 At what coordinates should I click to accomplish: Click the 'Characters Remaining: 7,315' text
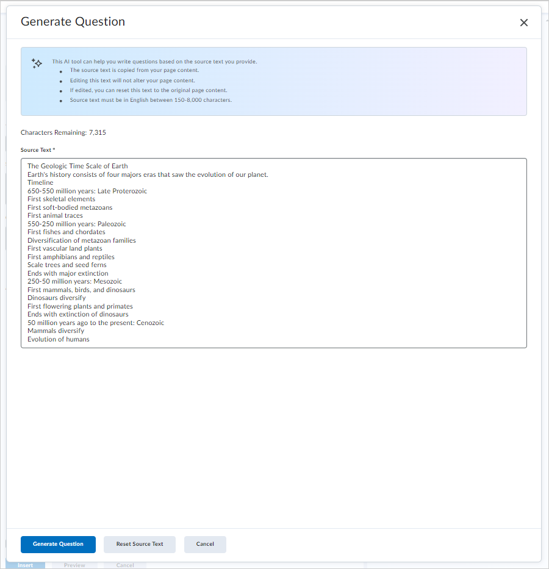pos(63,132)
